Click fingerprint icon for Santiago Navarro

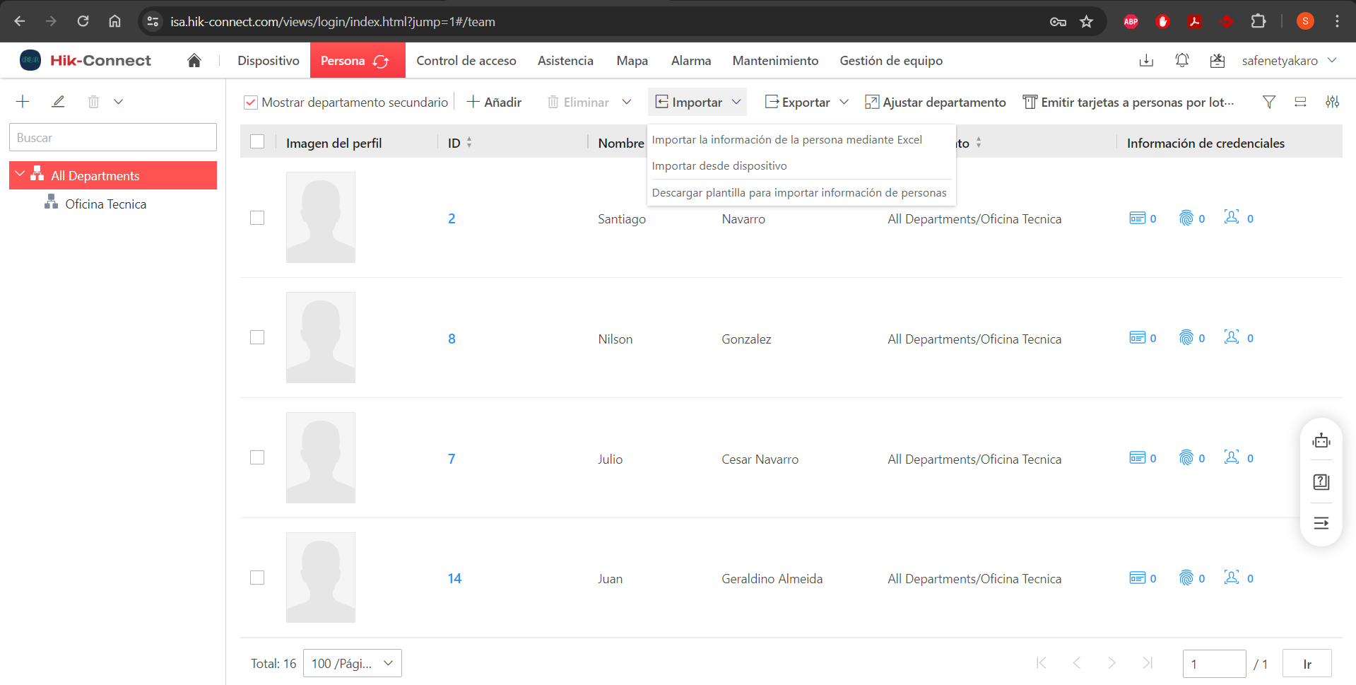click(x=1186, y=218)
